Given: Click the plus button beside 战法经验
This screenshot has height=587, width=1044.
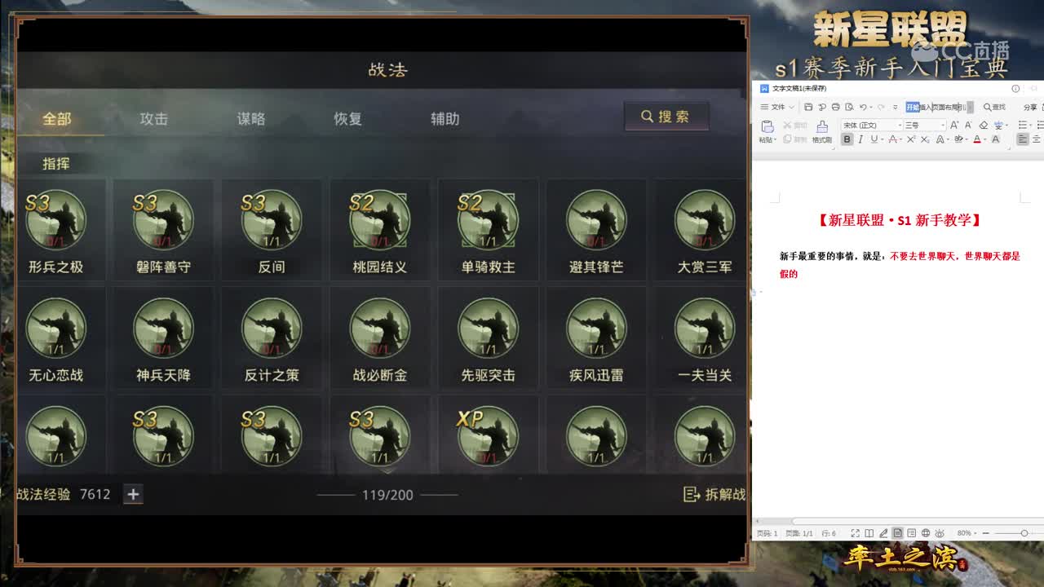Looking at the screenshot, I should (133, 494).
